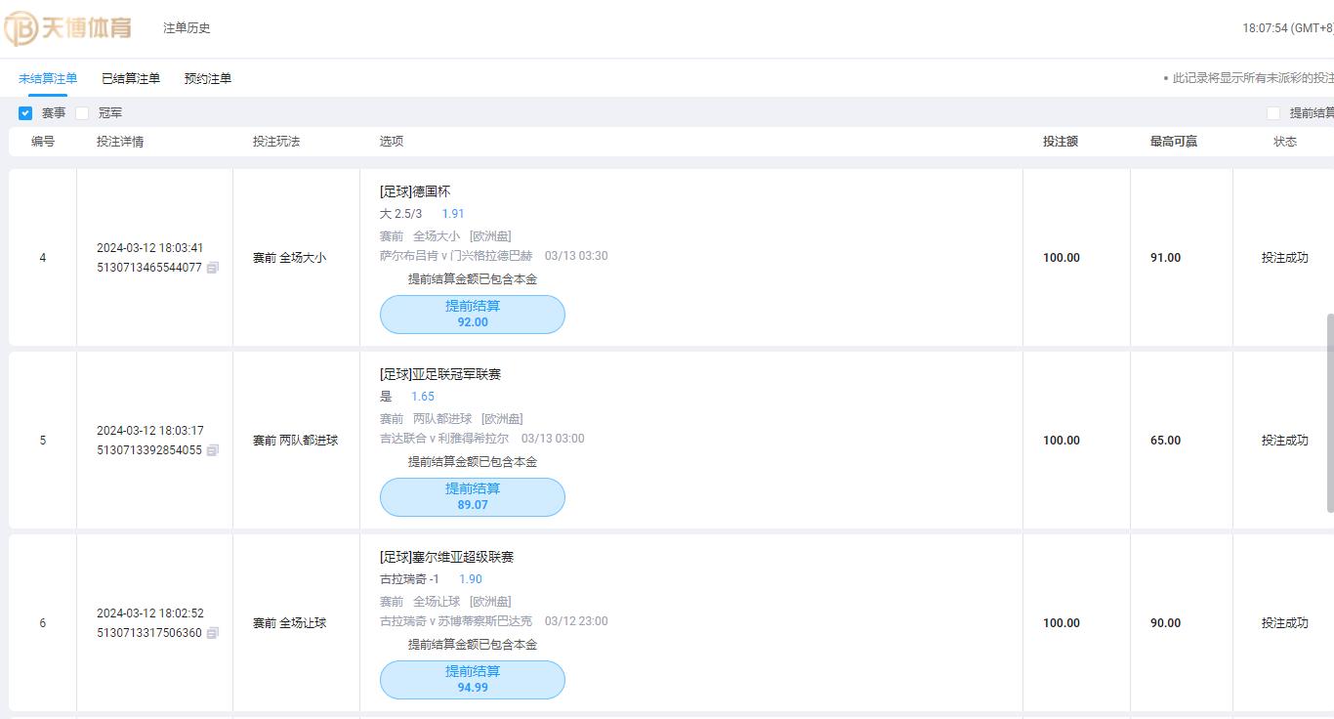Click the odds value 1.91
The image size is (1334, 719).
click(453, 214)
